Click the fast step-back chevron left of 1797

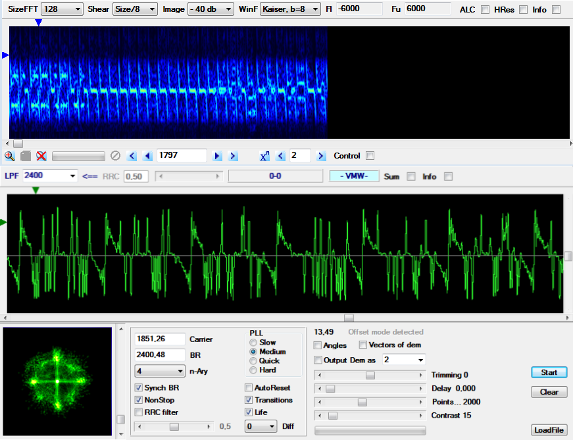click(x=132, y=156)
